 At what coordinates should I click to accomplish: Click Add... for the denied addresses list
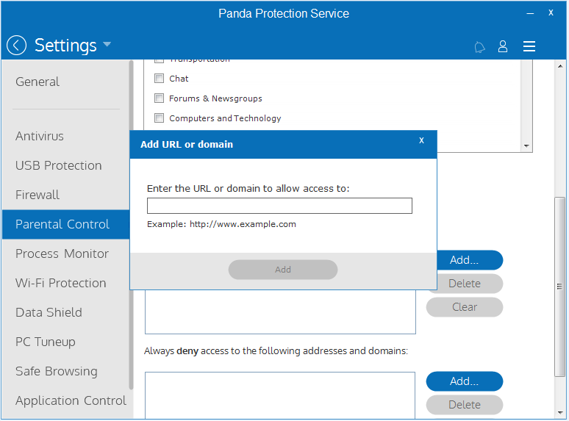pos(465,381)
